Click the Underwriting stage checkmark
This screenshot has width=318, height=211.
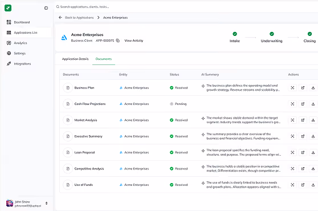[272, 34]
